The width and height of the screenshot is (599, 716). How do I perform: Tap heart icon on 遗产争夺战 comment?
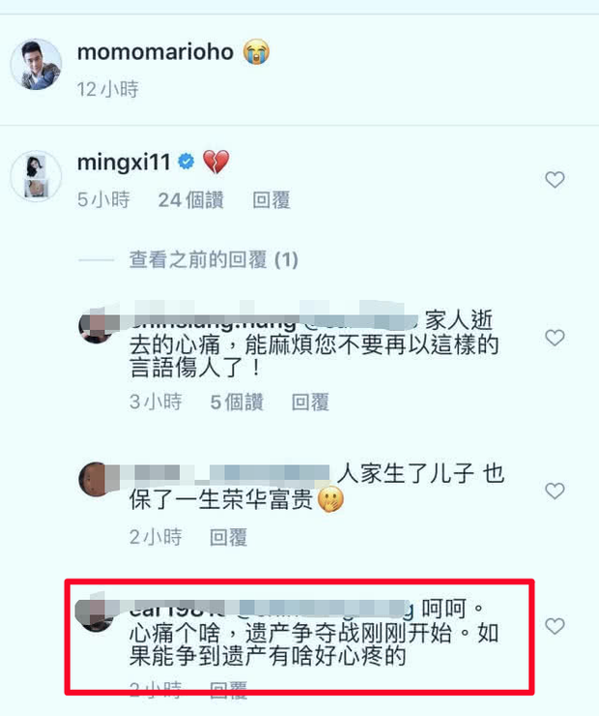click(x=555, y=626)
